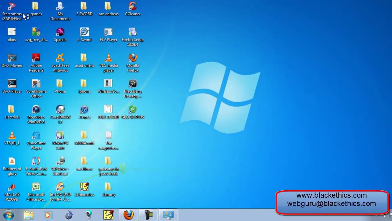Open gokeano da jesus freak folder
The width and height of the screenshot is (392, 221).
click(108, 166)
